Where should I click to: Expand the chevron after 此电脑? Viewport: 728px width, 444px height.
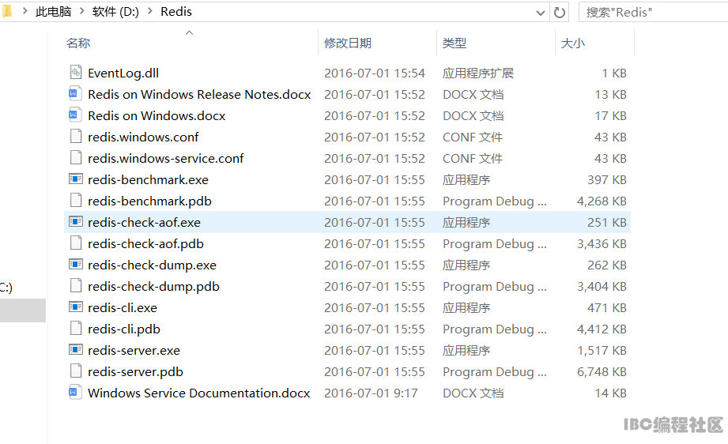(81, 11)
